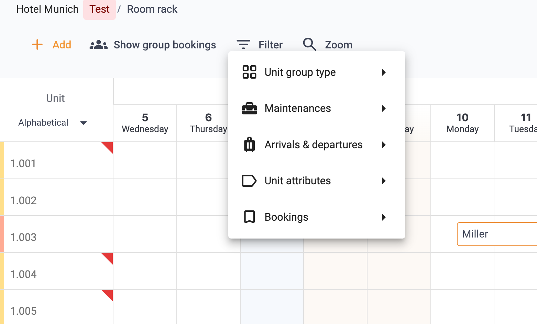
Task: Choose Unit attributes filter entry
Action: [317, 181]
